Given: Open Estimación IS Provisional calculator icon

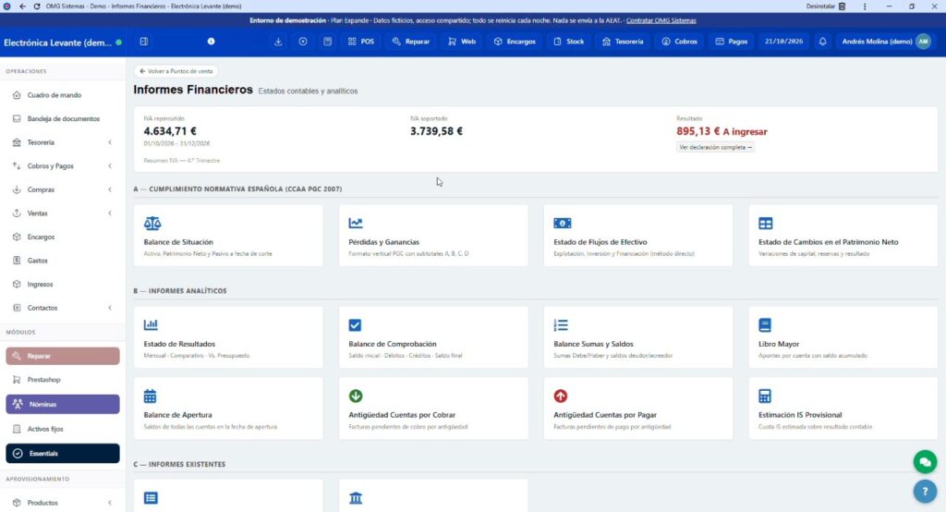Looking at the screenshot, I should click(764, 396).
